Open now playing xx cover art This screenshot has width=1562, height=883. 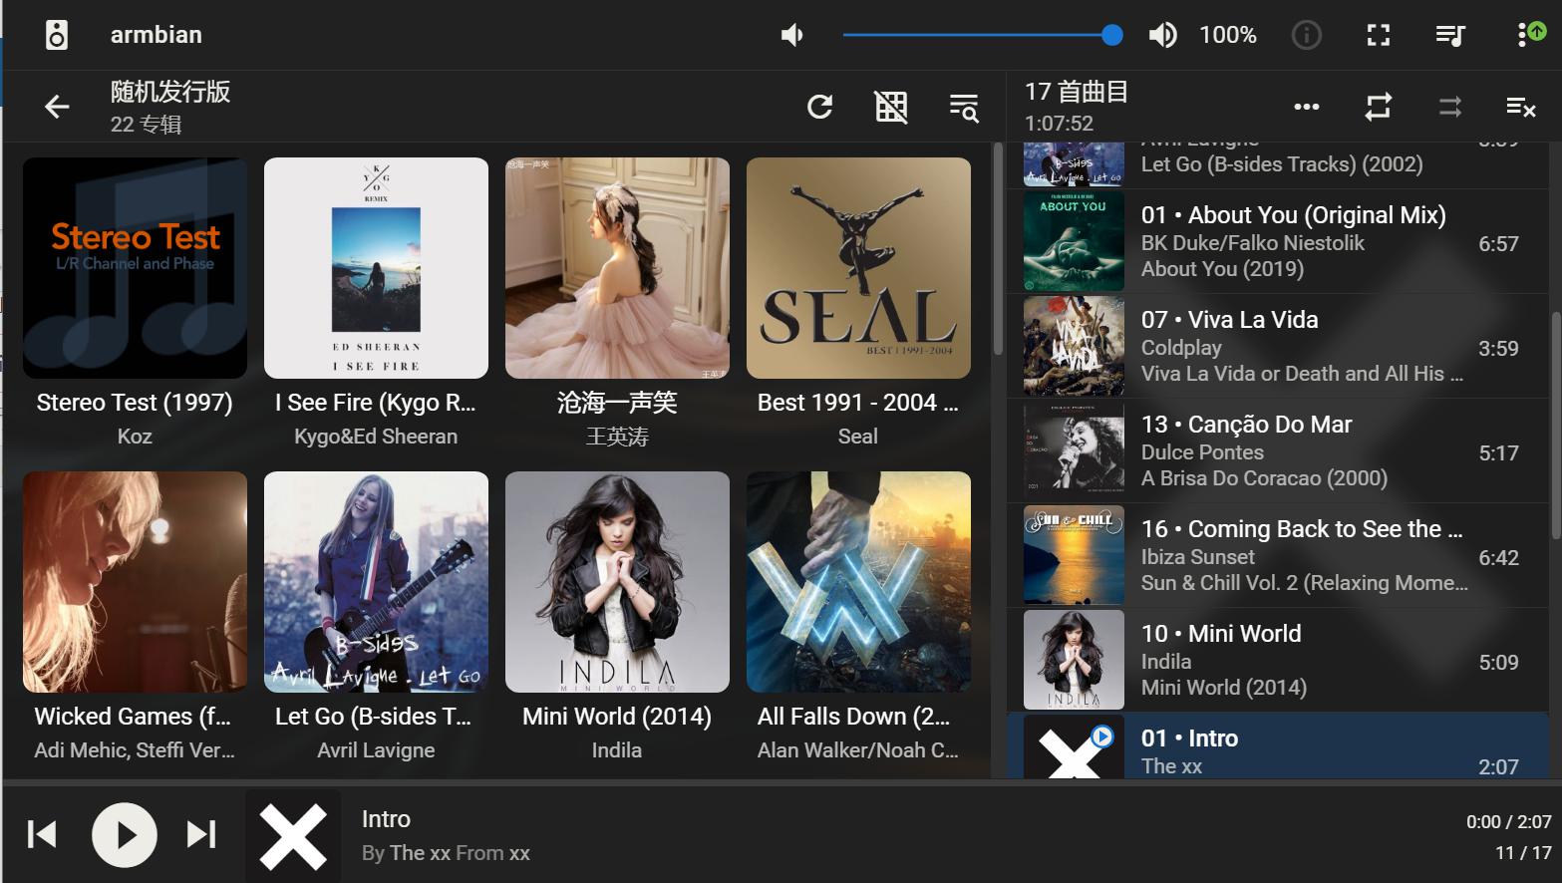[x=293, y=836]
